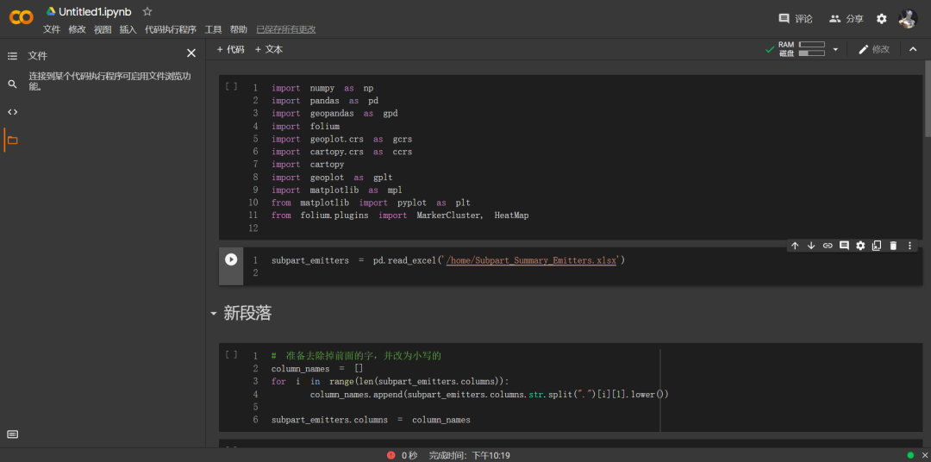Open more cell actions menu

click(909, 246)
